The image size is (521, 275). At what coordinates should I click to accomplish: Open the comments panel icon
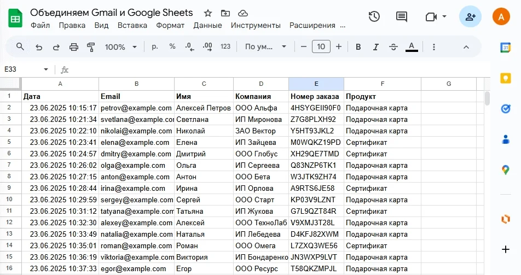(x=402, y=17)
